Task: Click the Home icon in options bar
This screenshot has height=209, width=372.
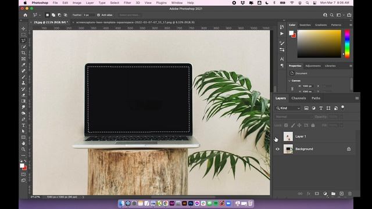Action: pos(26,15)
